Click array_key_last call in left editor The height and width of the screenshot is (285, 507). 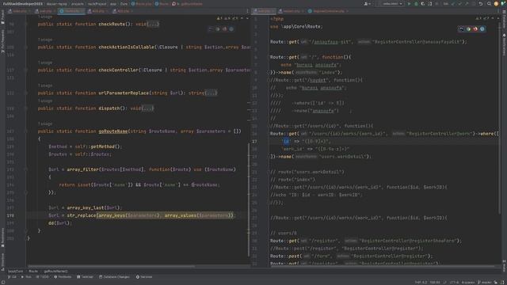[x=86, y=208]
